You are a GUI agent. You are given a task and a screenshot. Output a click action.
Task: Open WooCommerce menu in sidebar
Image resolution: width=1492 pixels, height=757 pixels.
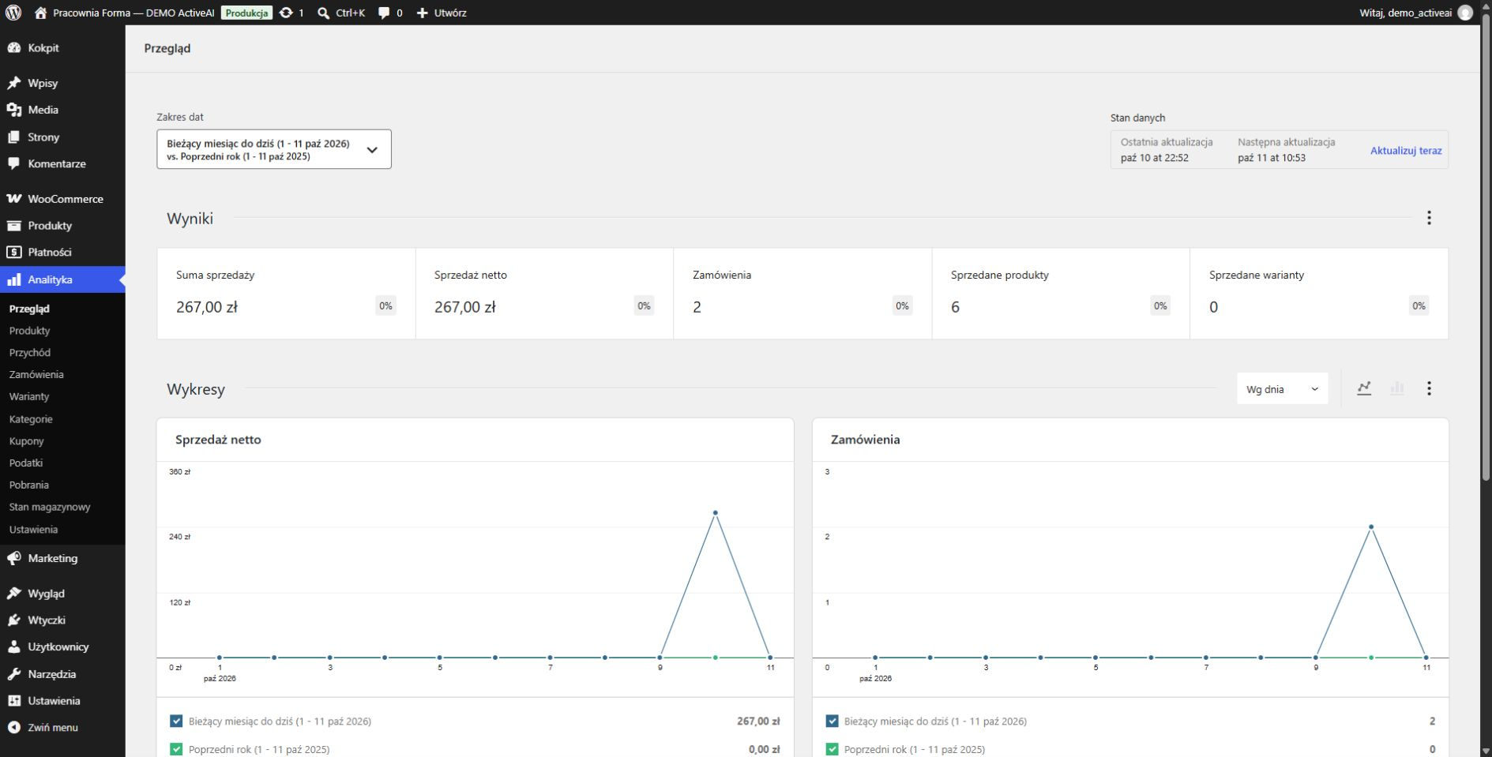click(62, 199)
